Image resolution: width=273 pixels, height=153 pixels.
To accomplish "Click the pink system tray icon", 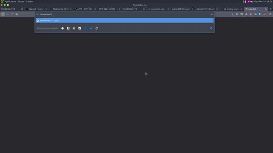I will [x=249, y=2].
